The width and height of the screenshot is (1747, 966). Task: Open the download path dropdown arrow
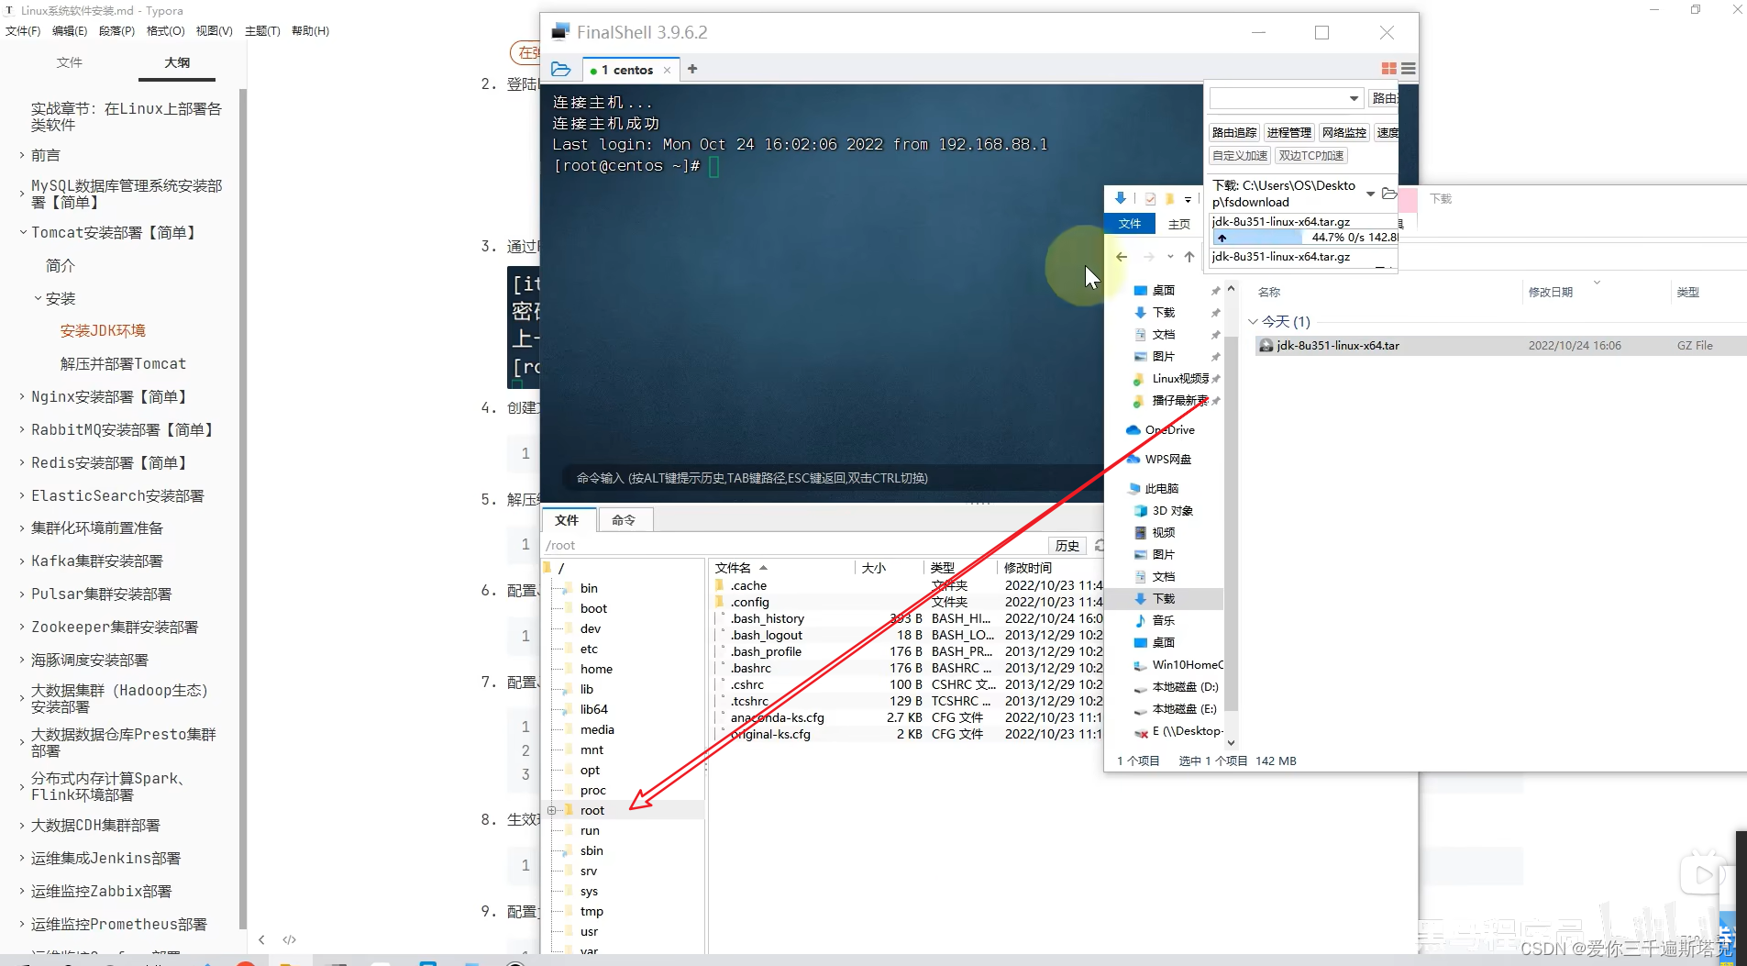(x=1370, y=194)
